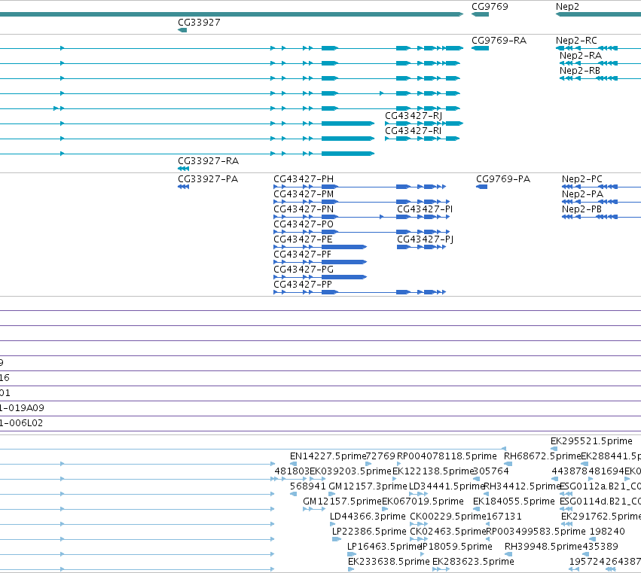Select protein CG43427-PG label
Image resolution: width=641 pixels, height=573 pixels.
coord(304,270)
